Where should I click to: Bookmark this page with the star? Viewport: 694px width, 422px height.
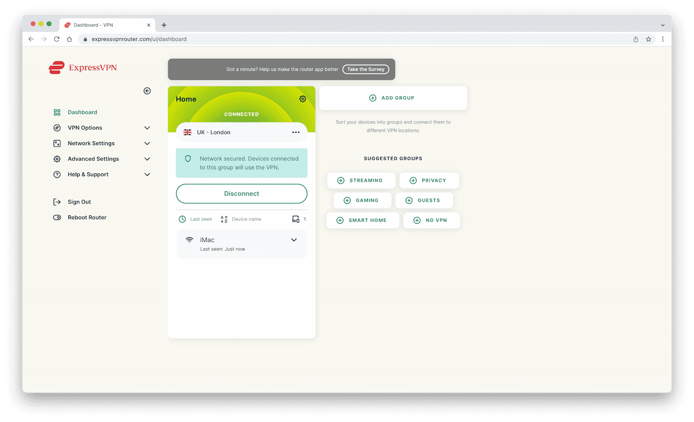[x=649, y=39]
